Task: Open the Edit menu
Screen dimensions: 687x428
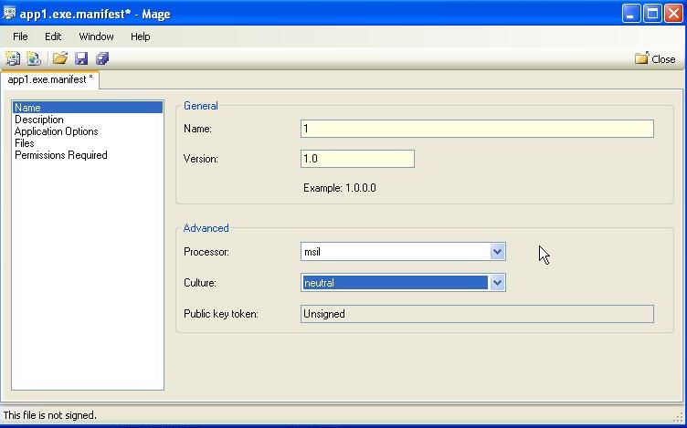Action: 53,37
